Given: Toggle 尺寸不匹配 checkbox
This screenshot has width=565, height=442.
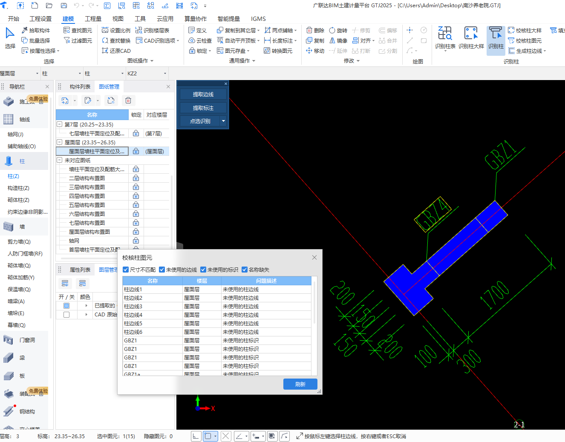Looking at the screenshot, I should [x=126, y=270].
